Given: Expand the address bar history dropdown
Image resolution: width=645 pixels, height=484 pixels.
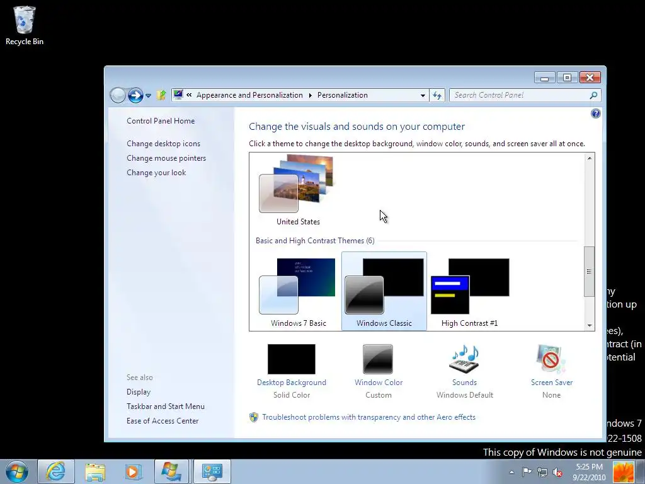Looking at the screenshot, I should tap(423, 96).
